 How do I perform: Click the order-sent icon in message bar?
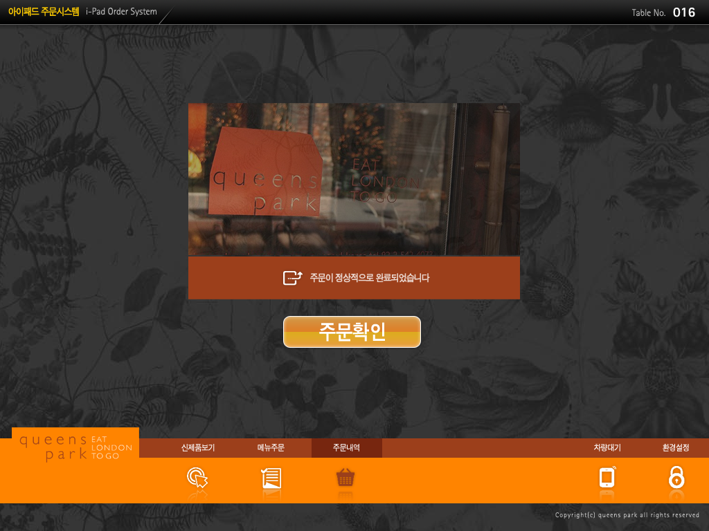point(293,278)
